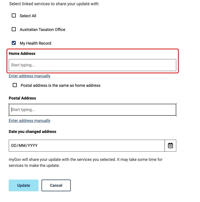The height and width of the screenshot is (202, 200).
Task: Open 'Enter address manually' under Home Address
Action: (x=29, y=76)
